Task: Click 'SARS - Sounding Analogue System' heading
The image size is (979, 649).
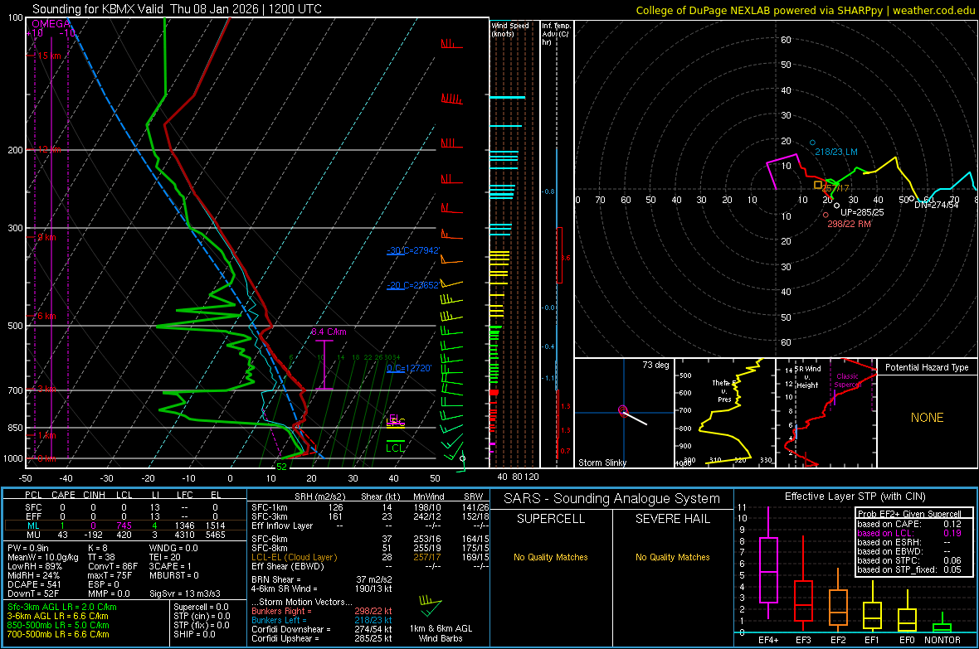Action: click(611, 499)
